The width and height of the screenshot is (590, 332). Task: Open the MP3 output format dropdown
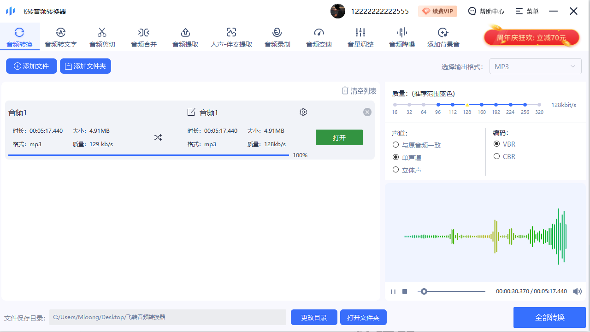[535, 66]
